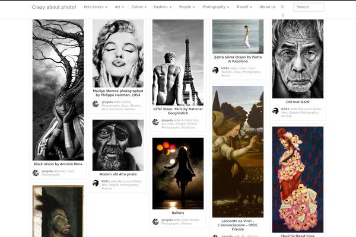This screenshot has width=356, height=237.
Task: Click Rocks category on Zebra Silver Ocean card
Action: [225, 75]
